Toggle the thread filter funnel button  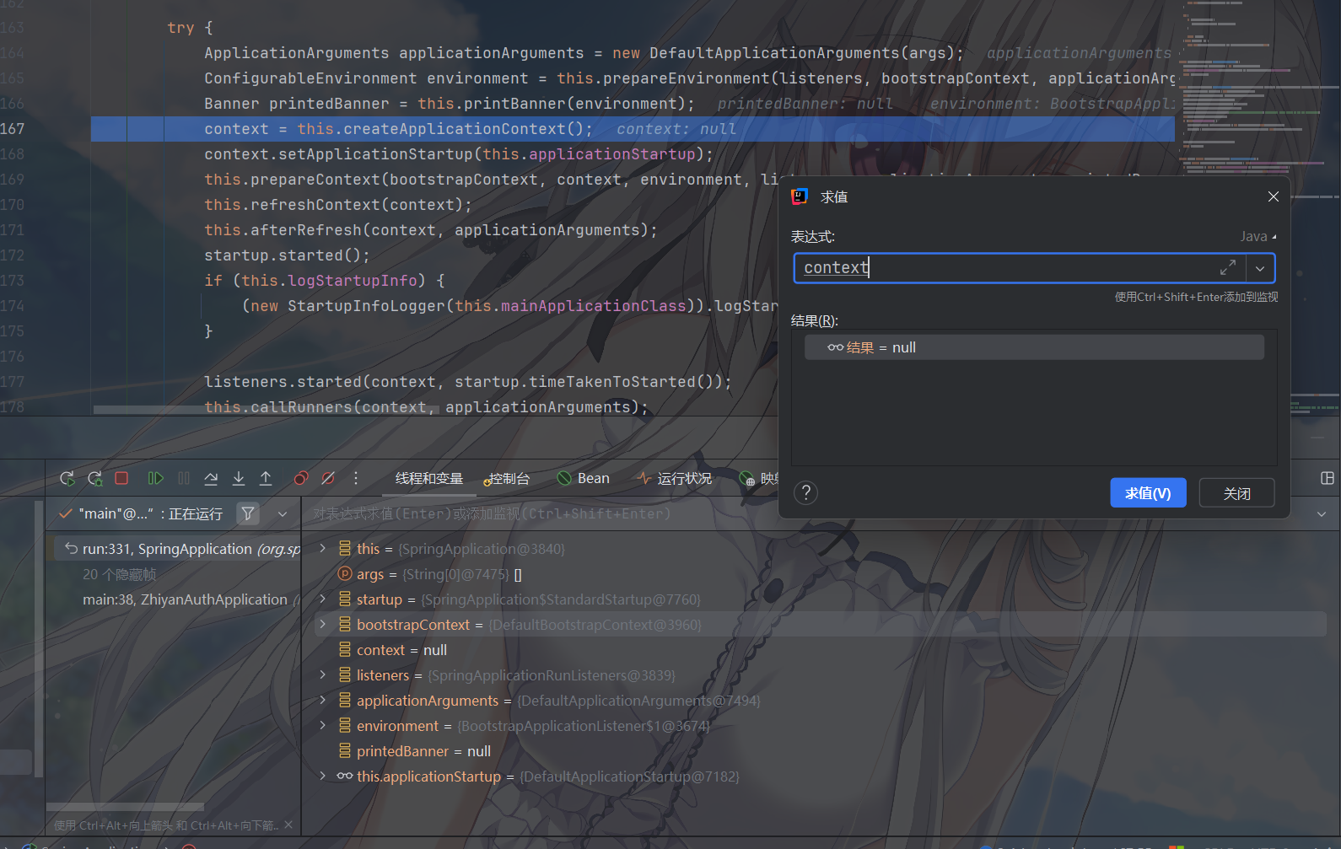248,513
